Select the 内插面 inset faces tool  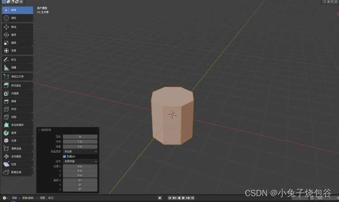(x=18, y=94)
